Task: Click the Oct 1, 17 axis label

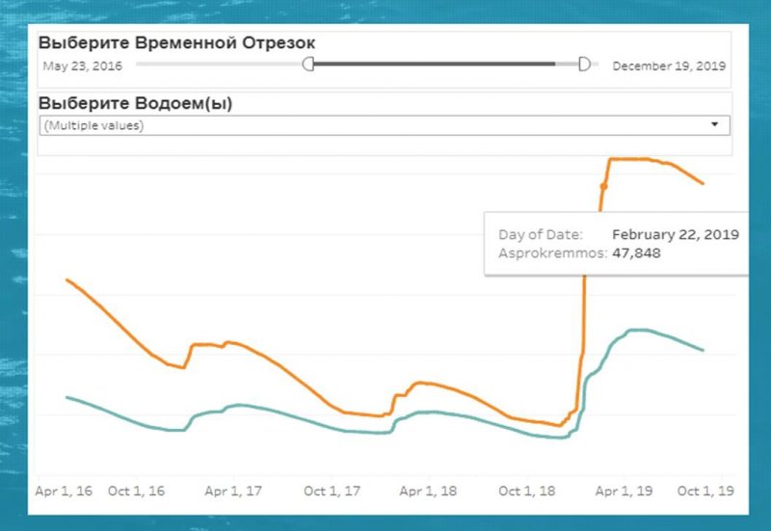Action: (x=332, y=491)
